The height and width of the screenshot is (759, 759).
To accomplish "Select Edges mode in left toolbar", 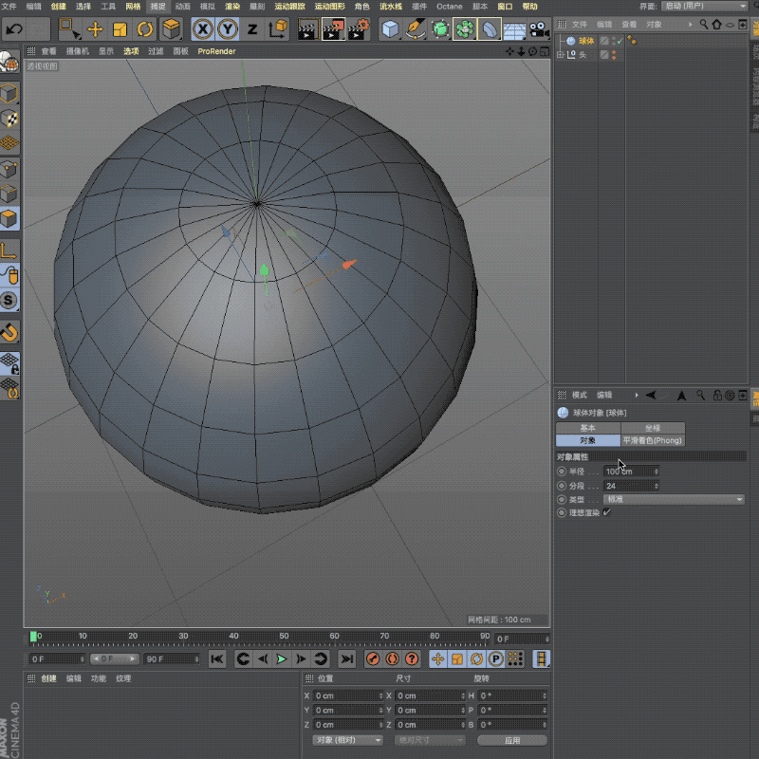I will pos(9,194).
